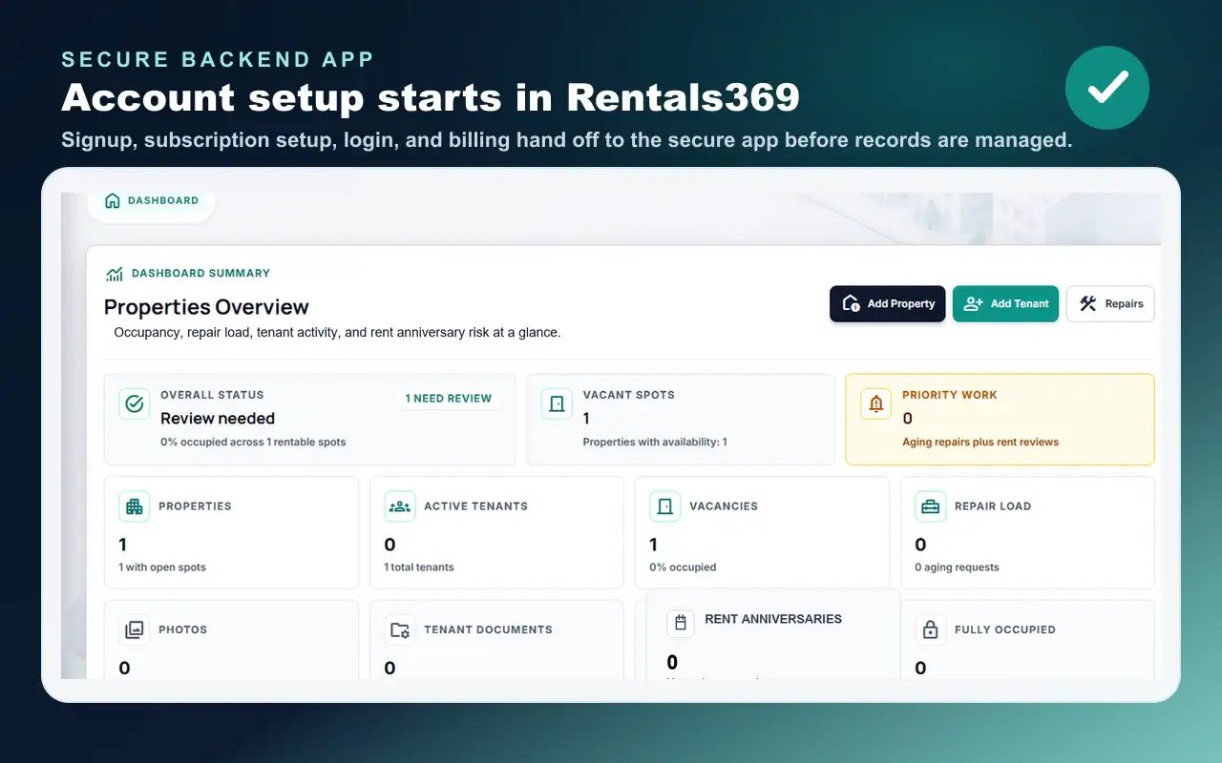Image resolution: width=1222 pixels, height=763 pixels.
Task: Click the 1 Need Review badge
Action: pos(449,399)
